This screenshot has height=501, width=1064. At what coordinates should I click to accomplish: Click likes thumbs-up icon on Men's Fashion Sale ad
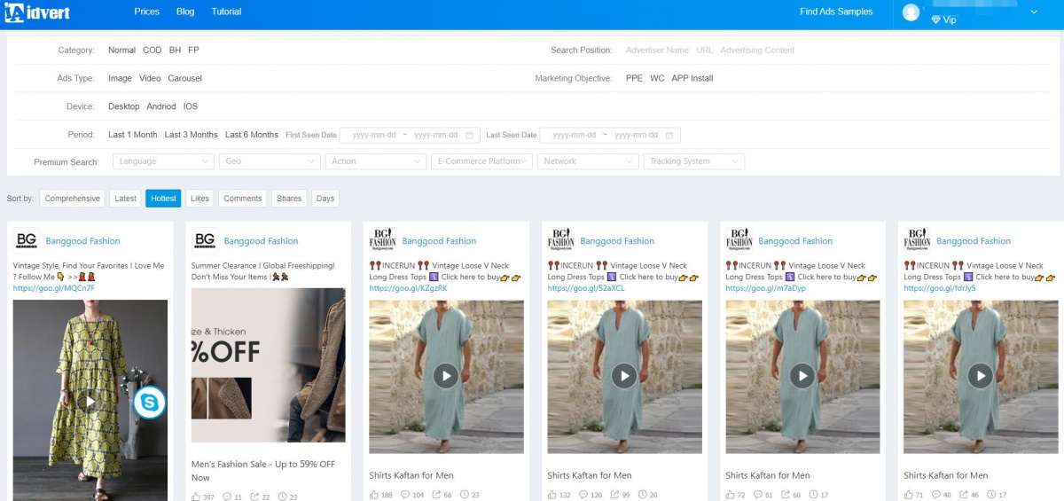tap(196, 497)
